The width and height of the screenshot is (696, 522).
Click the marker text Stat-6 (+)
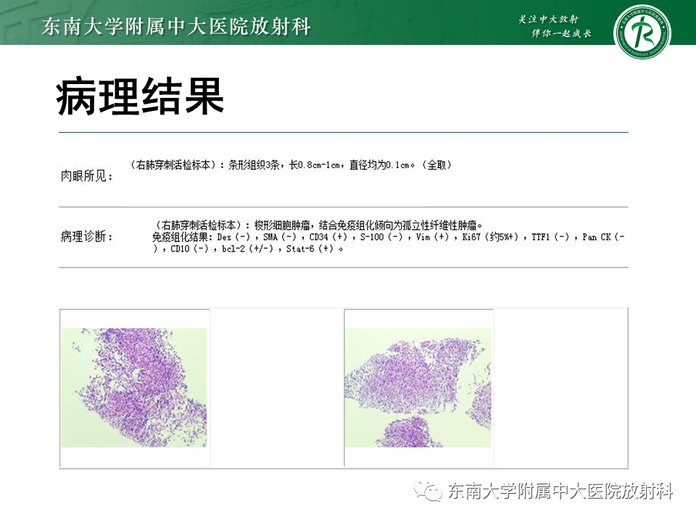(310, 249)
